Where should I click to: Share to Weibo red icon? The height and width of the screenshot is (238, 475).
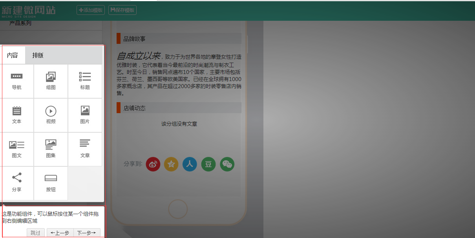153,164
